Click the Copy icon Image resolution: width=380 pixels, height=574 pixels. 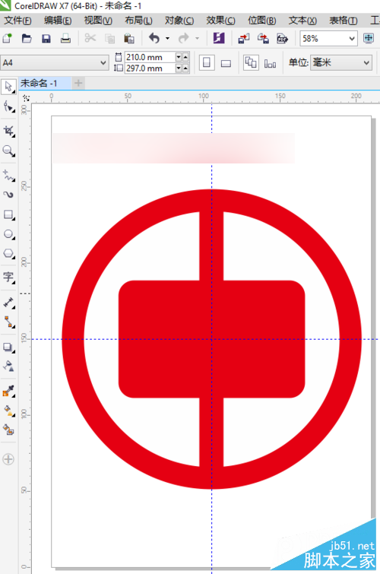click(x=109, y=38)
